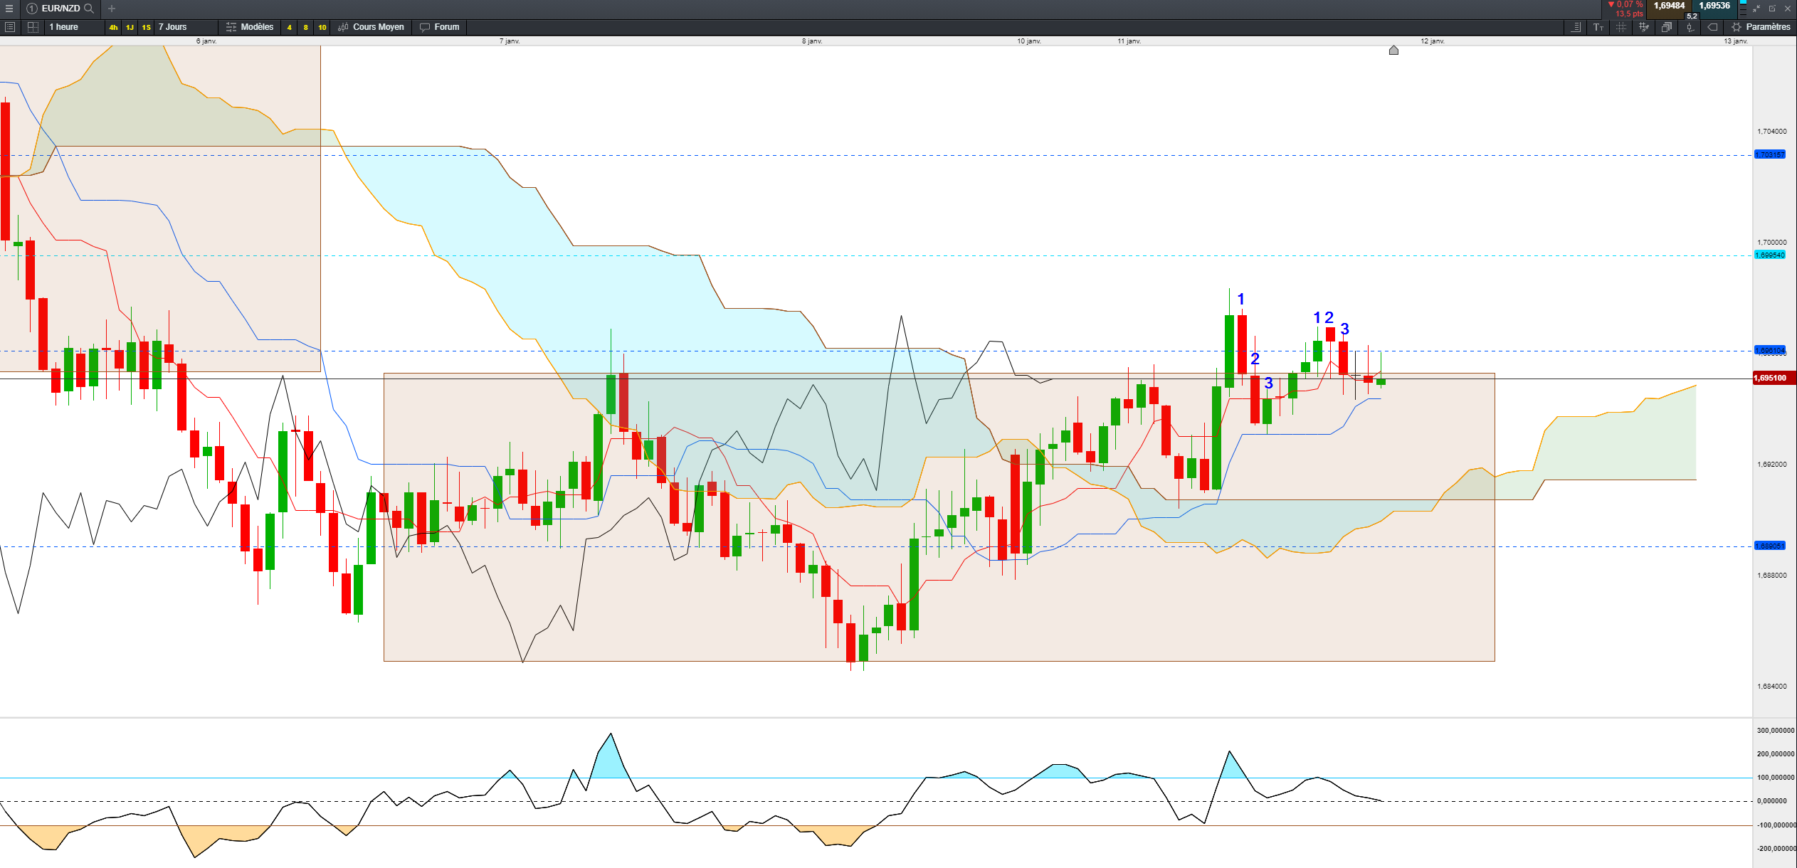Switch to 4h timeframe shortcut
The image size is (1797, 868).
[x=113, y=27]
